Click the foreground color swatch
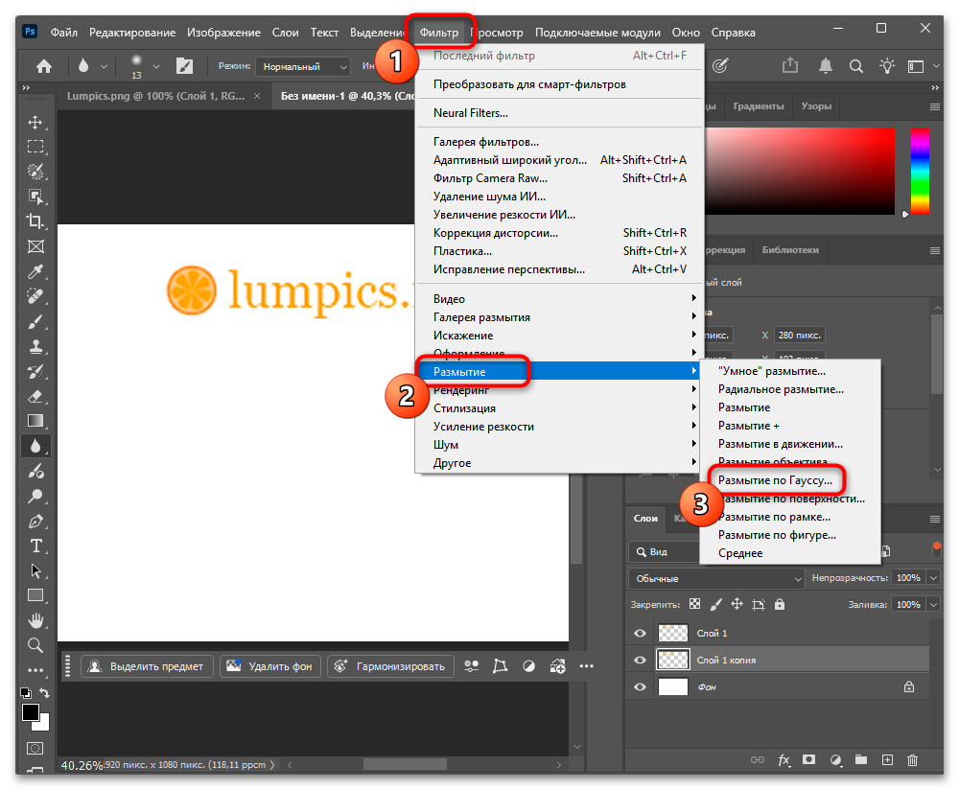The height and width of the screenshot is (790, 959). click(30, 712)
